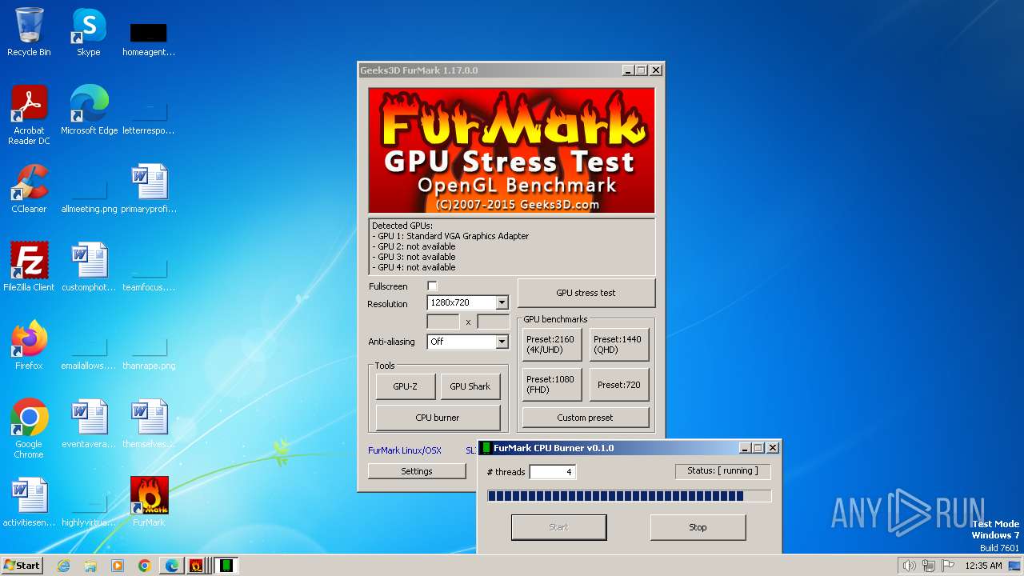Open the primaryprofi Word document icon
The height and width of the screenshot is (576, 1024).
(149, 189)
